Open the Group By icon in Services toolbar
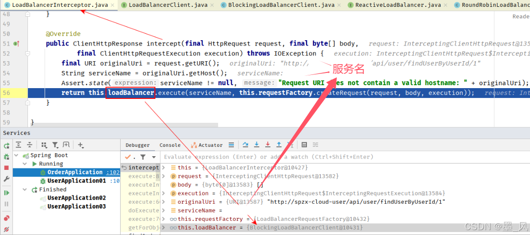 point(44,145)
